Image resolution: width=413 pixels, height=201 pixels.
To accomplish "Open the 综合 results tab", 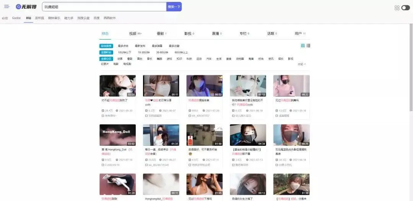I will 105,33.
